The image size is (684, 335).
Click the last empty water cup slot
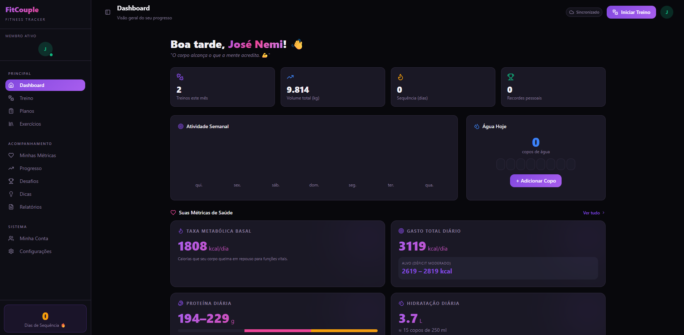click(x=571, y=164)
